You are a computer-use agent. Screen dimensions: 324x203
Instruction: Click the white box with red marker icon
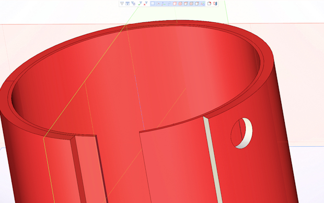click(209, 4)
